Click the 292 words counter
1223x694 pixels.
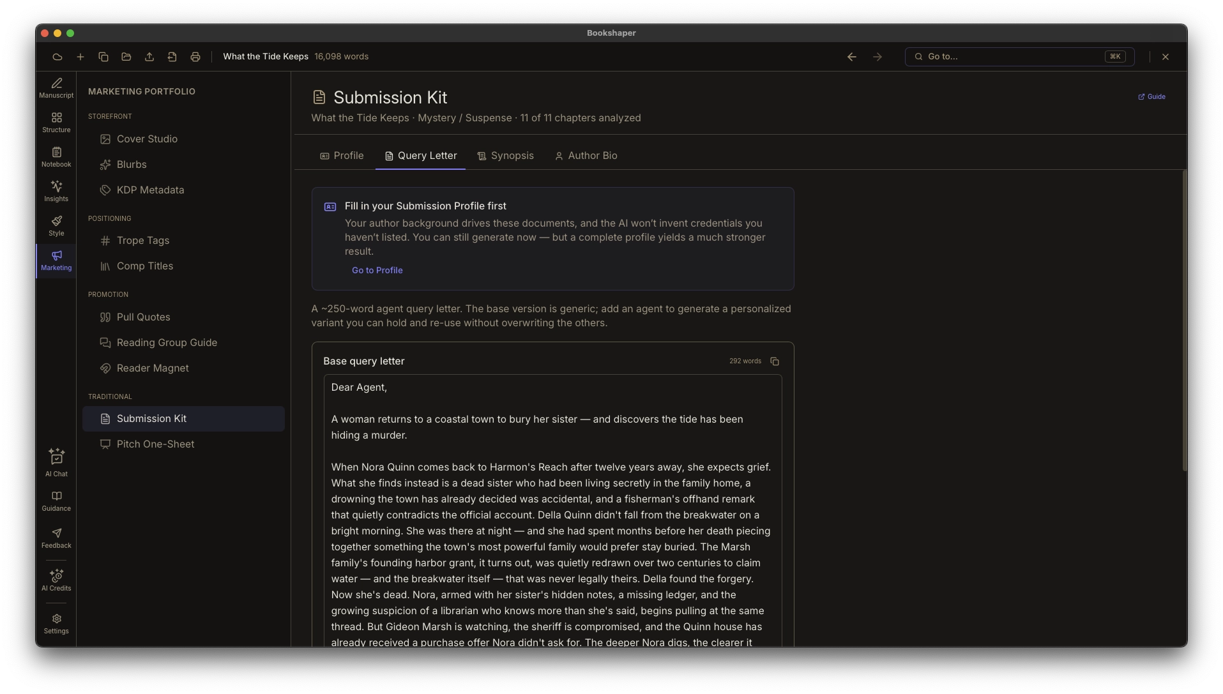pos(745,361)
